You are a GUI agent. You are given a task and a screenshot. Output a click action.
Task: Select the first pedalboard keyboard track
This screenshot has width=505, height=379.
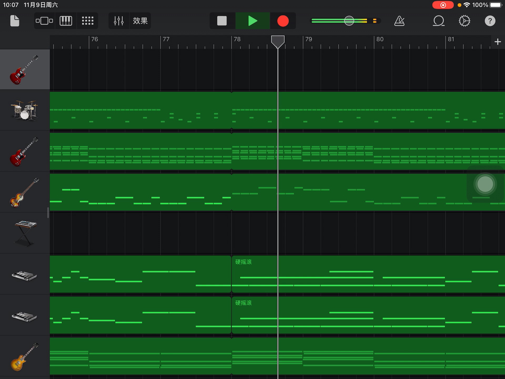pyautogui.click(x=25, y=275)
